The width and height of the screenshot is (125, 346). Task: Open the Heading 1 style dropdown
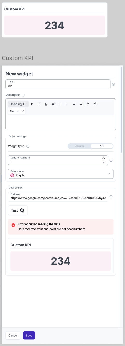[18, 104]
